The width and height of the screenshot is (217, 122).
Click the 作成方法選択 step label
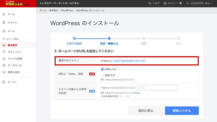[x=74, y=44]
